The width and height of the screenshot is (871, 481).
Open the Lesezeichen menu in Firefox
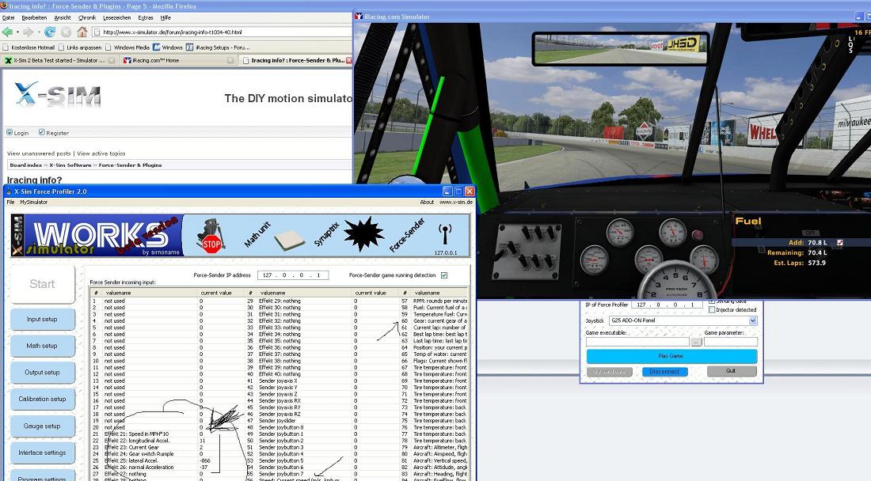tap(116, 17)
